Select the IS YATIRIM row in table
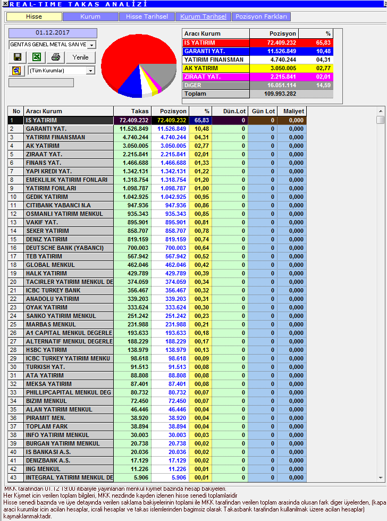387x521 pixels. [x=157, y=120]
